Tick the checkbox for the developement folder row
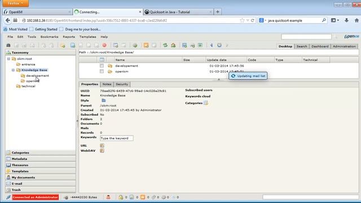 [x=102, y=66]
